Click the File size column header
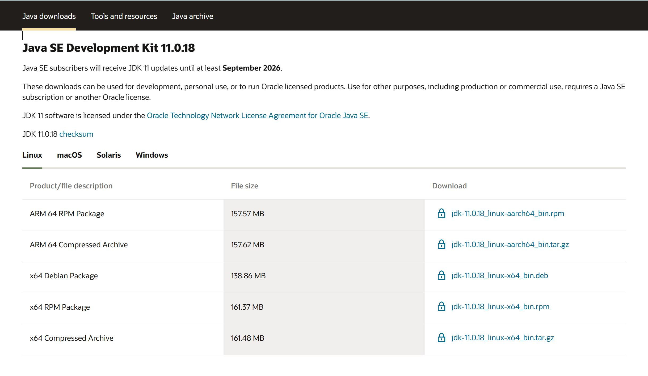This screenshot has height=376, width=648. tap(245, 186)
